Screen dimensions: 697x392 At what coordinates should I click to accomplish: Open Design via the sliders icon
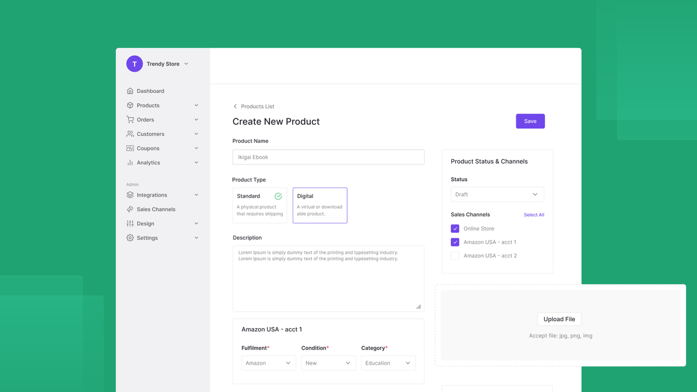(x=130, y=223)
